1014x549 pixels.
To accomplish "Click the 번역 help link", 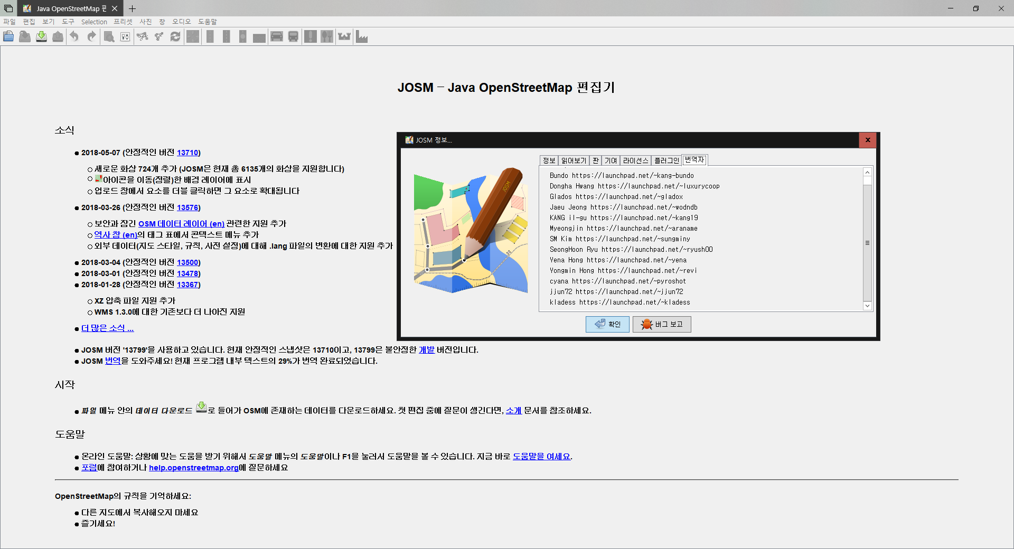I will [113, 361].
